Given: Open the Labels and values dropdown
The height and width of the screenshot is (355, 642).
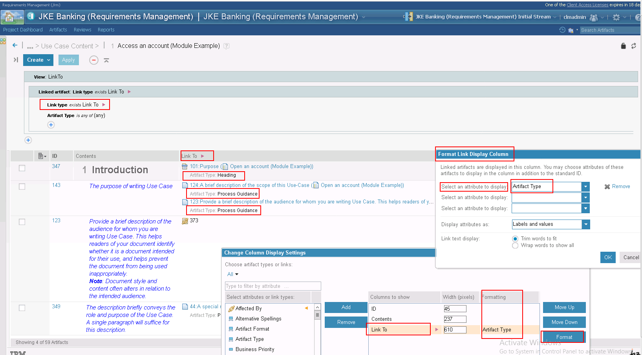Looking at the screenshot, I should (x=586, y=224).
